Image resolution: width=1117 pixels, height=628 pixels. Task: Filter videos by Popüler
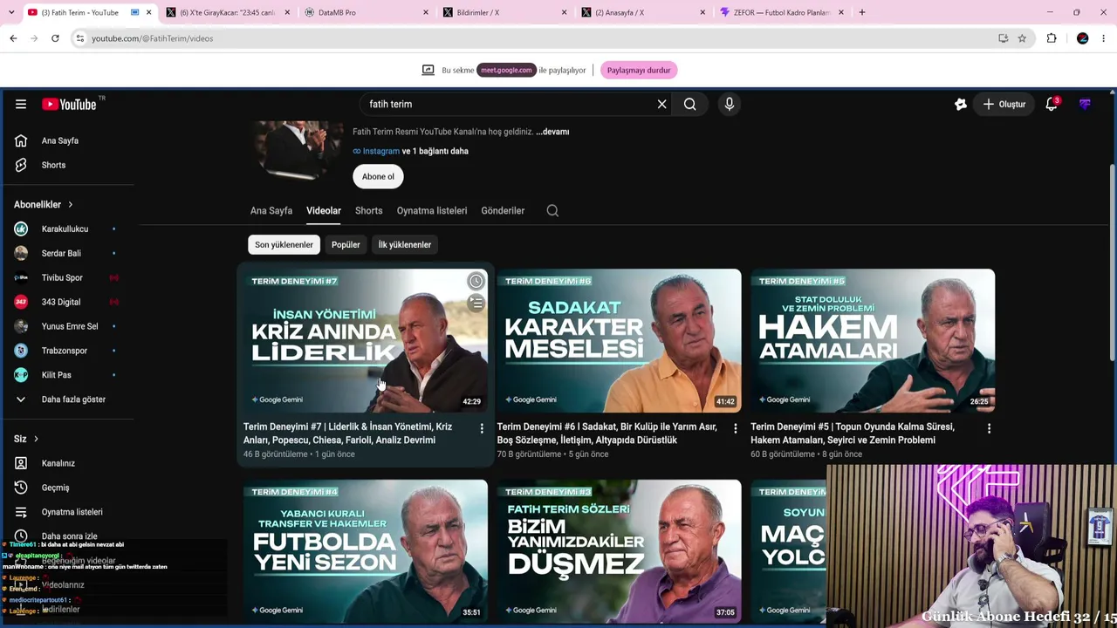[346, 244]
